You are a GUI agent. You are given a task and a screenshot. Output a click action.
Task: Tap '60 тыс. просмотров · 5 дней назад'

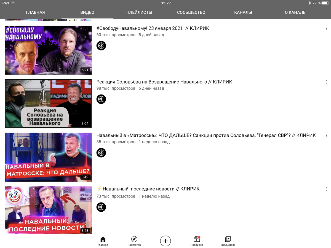[x=130, y=35]
